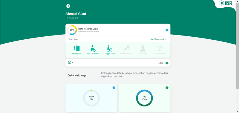Open Data Peserta Didik blue arrow
This screenshot has width=239, height=113.
click(167, 30)
